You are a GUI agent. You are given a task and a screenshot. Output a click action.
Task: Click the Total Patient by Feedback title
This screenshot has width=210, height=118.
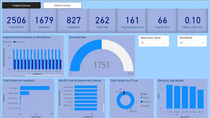coord(18,81)
